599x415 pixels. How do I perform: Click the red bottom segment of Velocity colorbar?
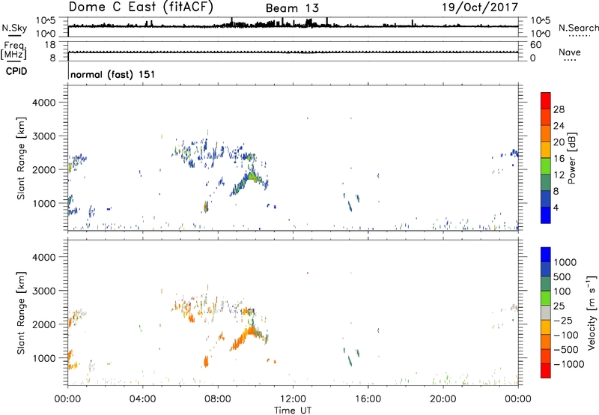tap(546, 371)
